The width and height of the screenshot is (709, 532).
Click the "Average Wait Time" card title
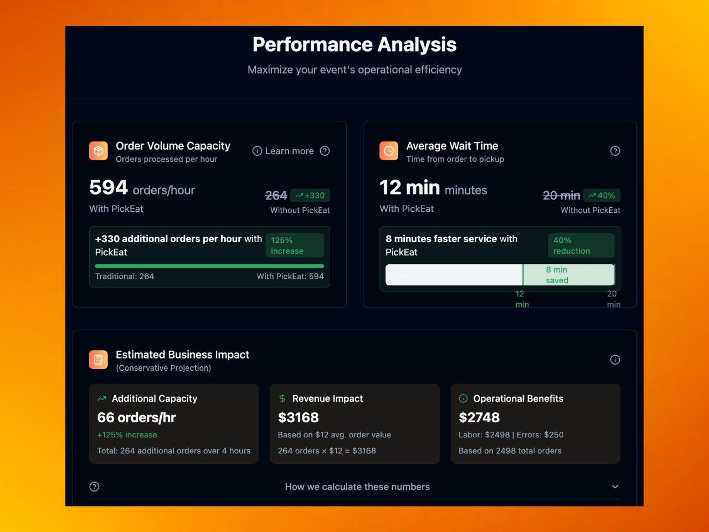[x=452, y=146]
